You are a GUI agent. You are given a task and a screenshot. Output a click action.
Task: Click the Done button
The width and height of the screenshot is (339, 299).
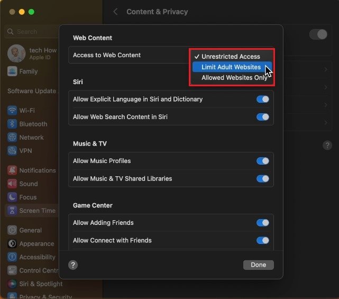[259, 265]
